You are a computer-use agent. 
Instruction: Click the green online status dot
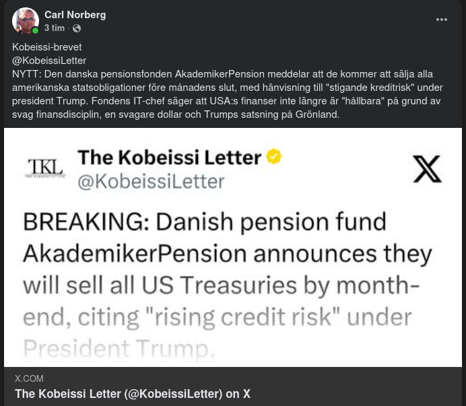[x=35, y=31]
